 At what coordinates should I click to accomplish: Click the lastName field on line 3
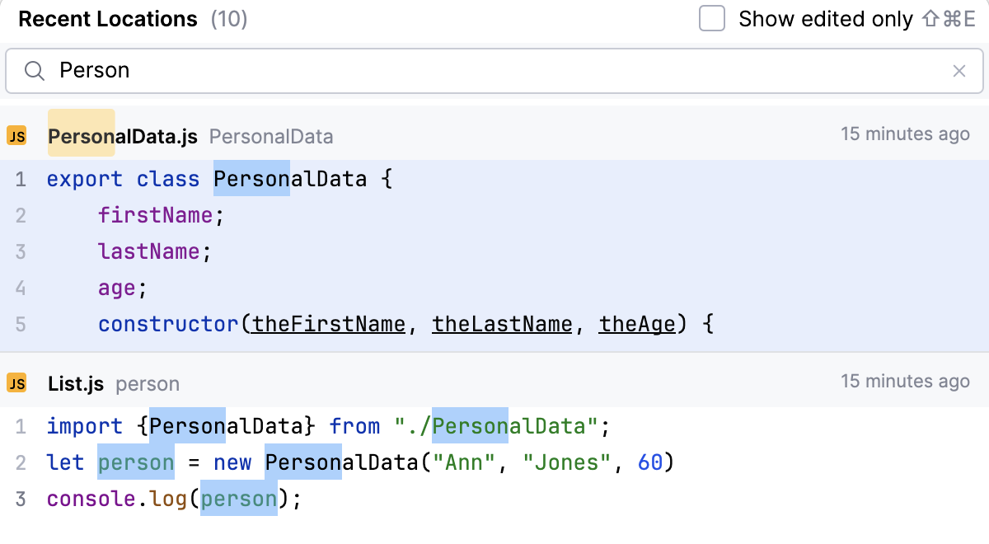pyautogui.click(x=148, y=251)
